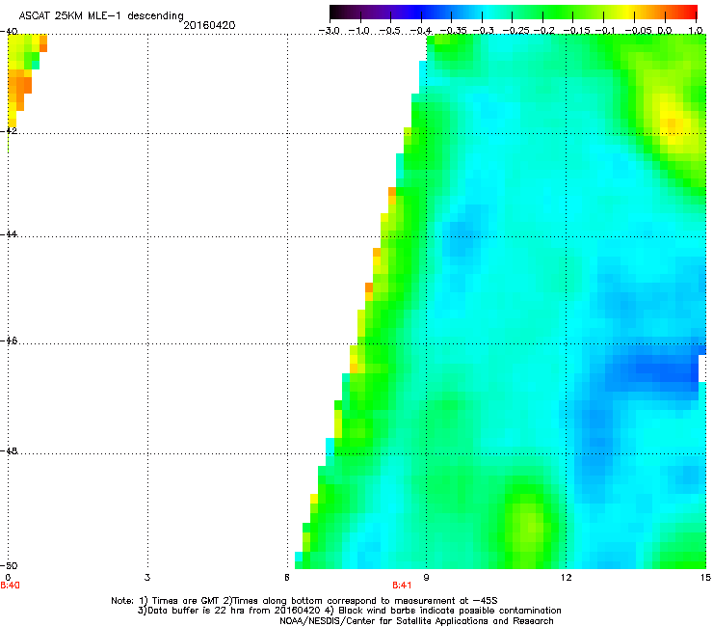Click the black end of the color bar

[334, 12]
